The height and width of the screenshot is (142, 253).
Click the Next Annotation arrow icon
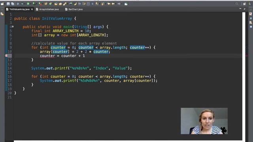(96, 4)
